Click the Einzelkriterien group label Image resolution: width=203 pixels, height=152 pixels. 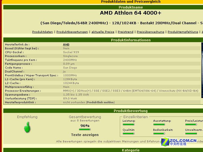point(136,117)
